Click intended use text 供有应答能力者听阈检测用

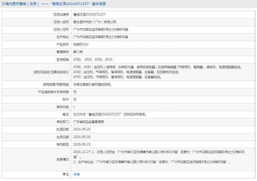[92, 84]
